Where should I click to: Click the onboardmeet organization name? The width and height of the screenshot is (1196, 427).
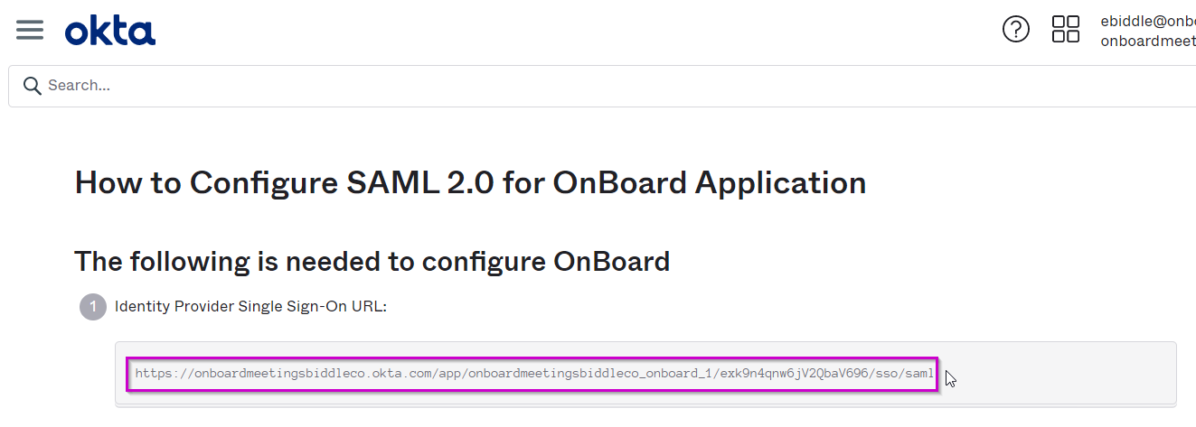click(x=1148, y=42)
